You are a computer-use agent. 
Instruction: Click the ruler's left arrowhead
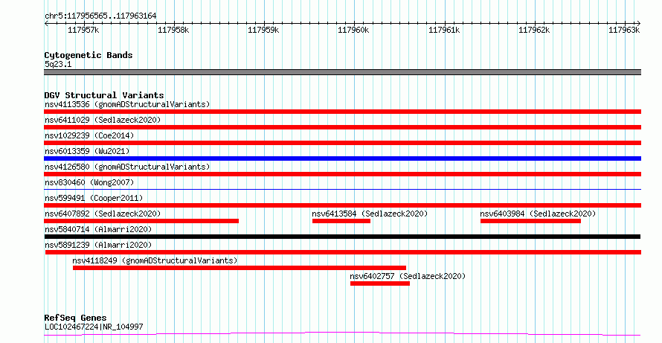(46, 24)
